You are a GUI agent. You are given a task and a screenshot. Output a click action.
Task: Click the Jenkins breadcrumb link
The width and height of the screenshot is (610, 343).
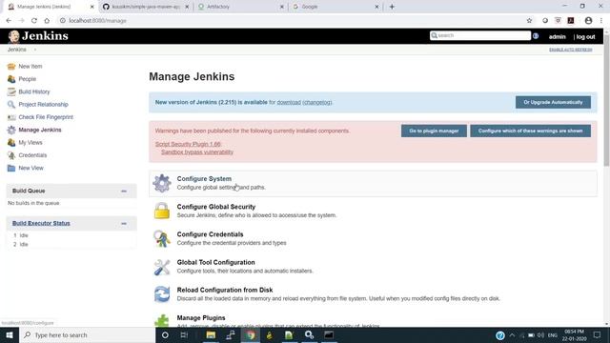[17, 50]
